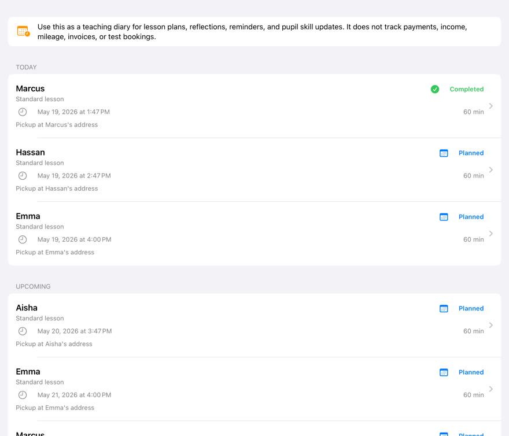
Task: Click the Planned label for Emma on May 19
Action: click(471, 217)
